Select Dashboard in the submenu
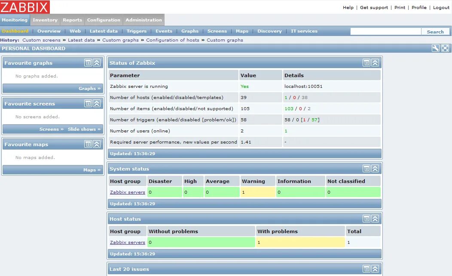 coord(15,31)
